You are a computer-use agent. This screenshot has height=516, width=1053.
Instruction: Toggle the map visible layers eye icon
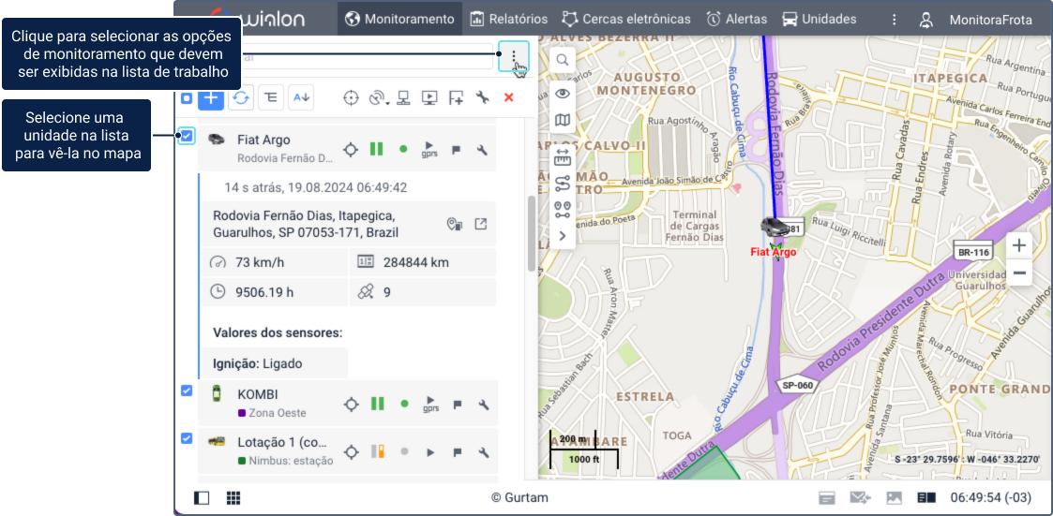coord(562,94)
